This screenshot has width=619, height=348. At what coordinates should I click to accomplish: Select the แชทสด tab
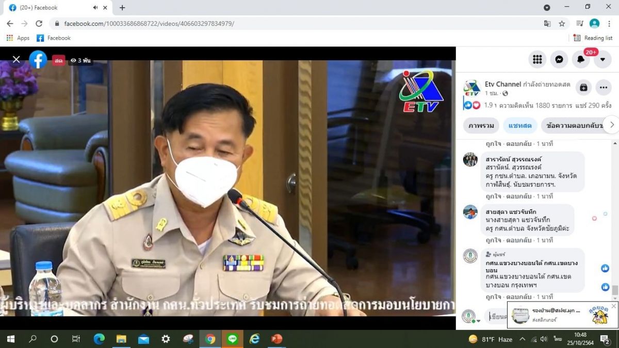(519, 125)
